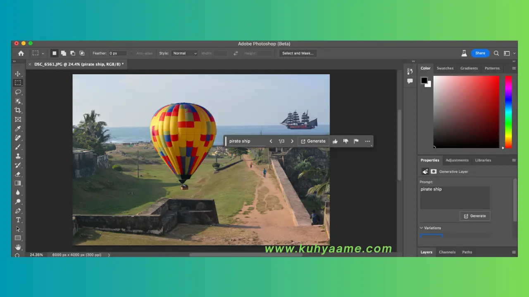Select the Spot Healing Brush tool

click(18, 138)
